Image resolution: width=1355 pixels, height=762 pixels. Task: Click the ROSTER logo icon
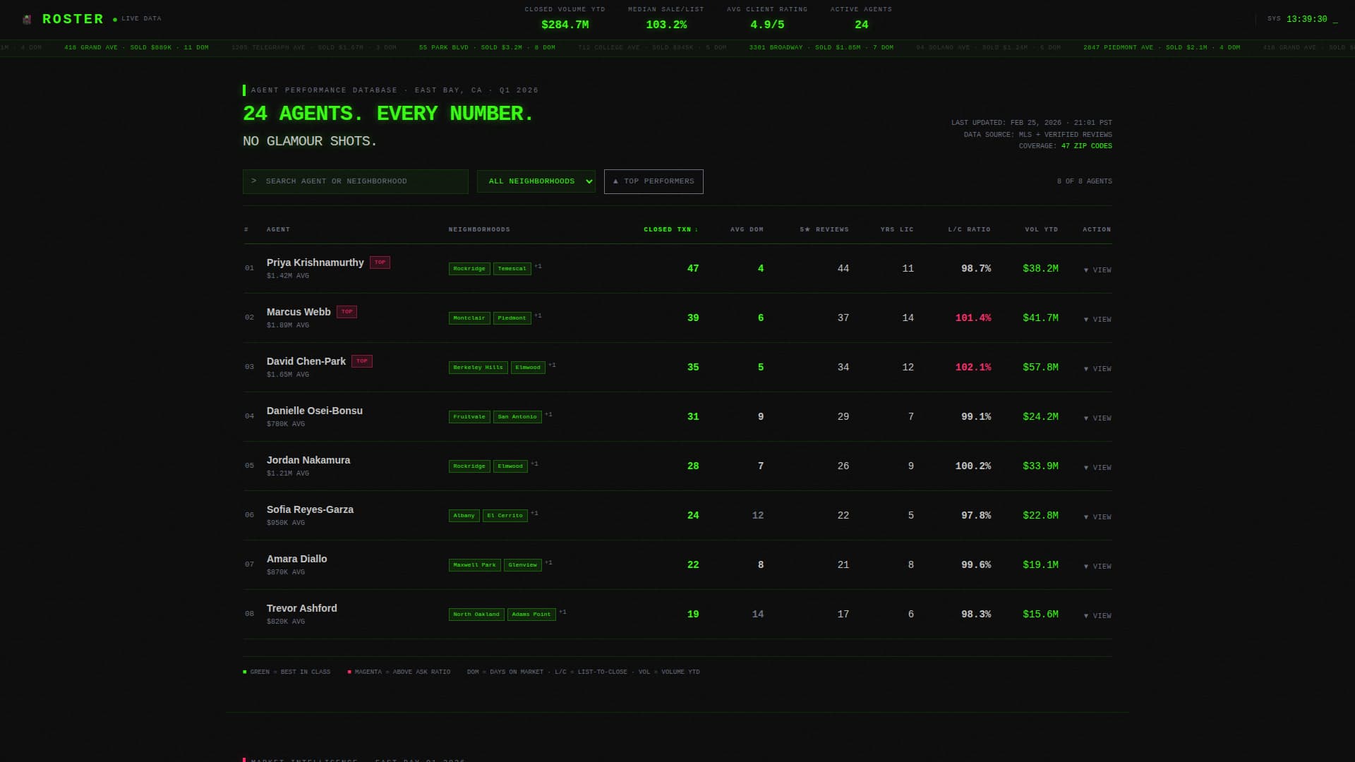pyautogui.click(x=27, y=20)
